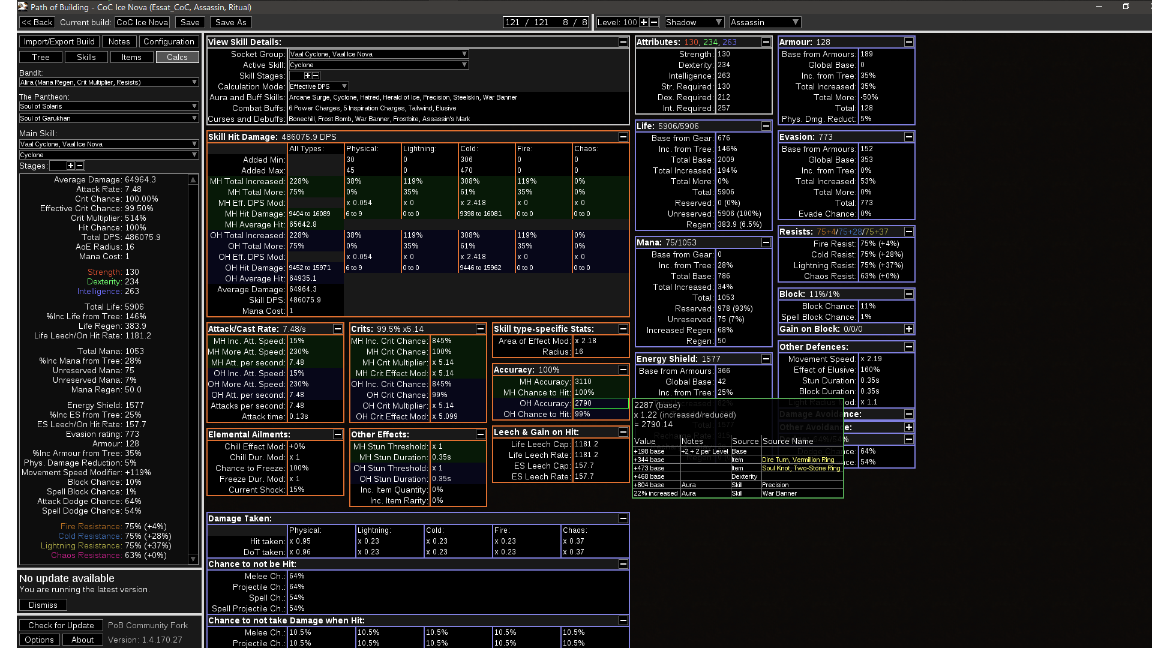Click Import/Export Build button
The height and width of the screenshot is (648, 1152).
pyautogui.click(x=59, y=41)
